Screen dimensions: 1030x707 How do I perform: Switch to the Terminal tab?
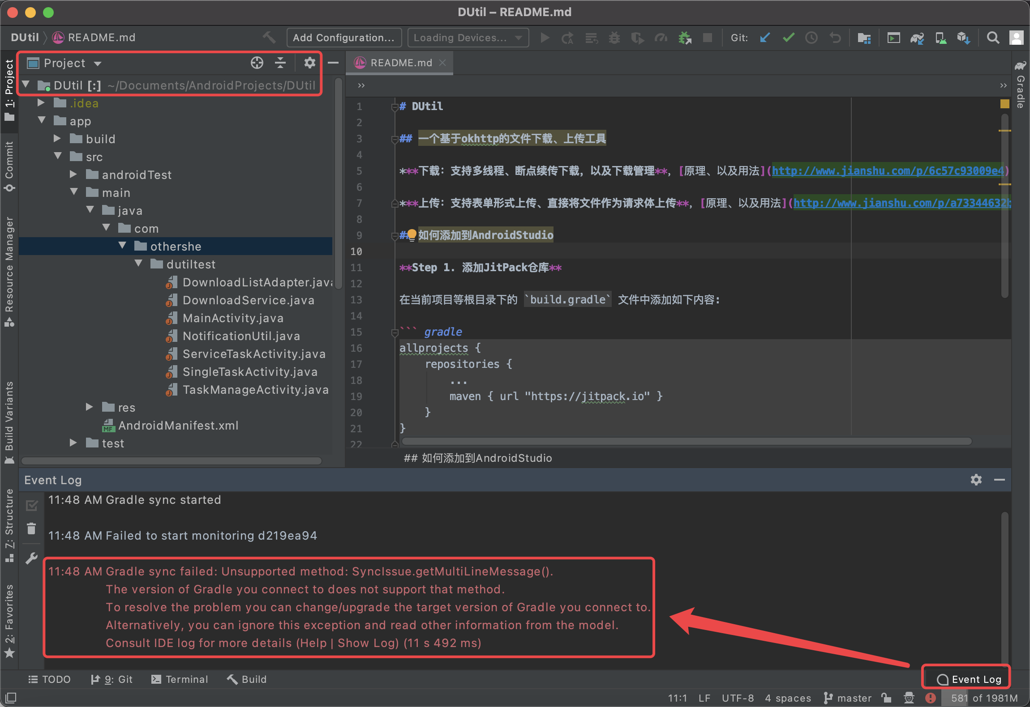[x=179, y=679]
